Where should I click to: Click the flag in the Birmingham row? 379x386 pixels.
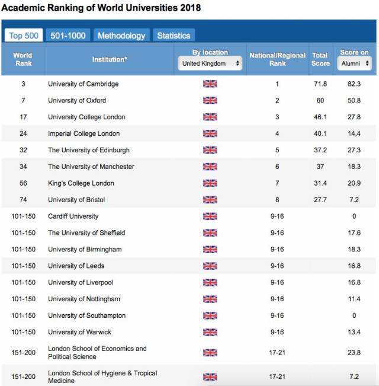[210, 250]
